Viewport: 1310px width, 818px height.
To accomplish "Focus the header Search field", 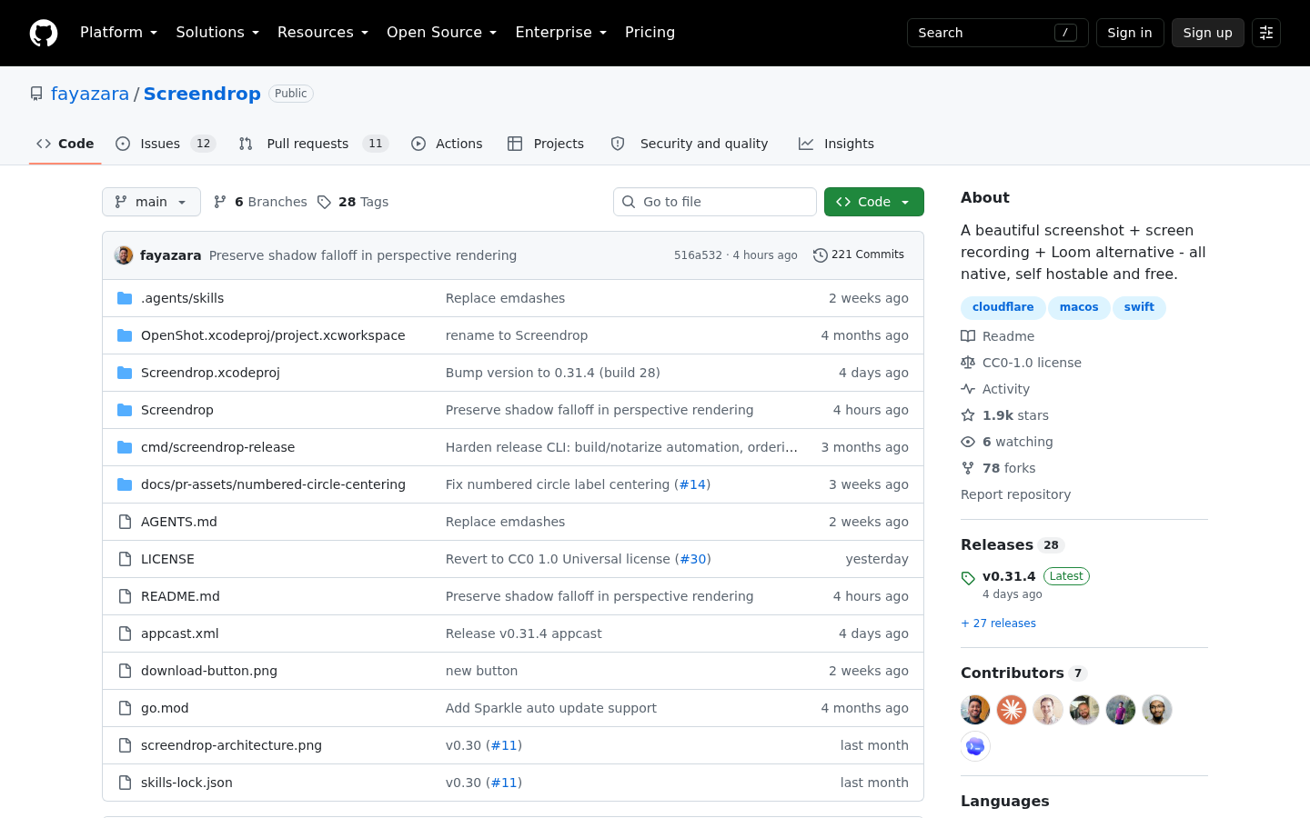I will click(x=998, y=33).
